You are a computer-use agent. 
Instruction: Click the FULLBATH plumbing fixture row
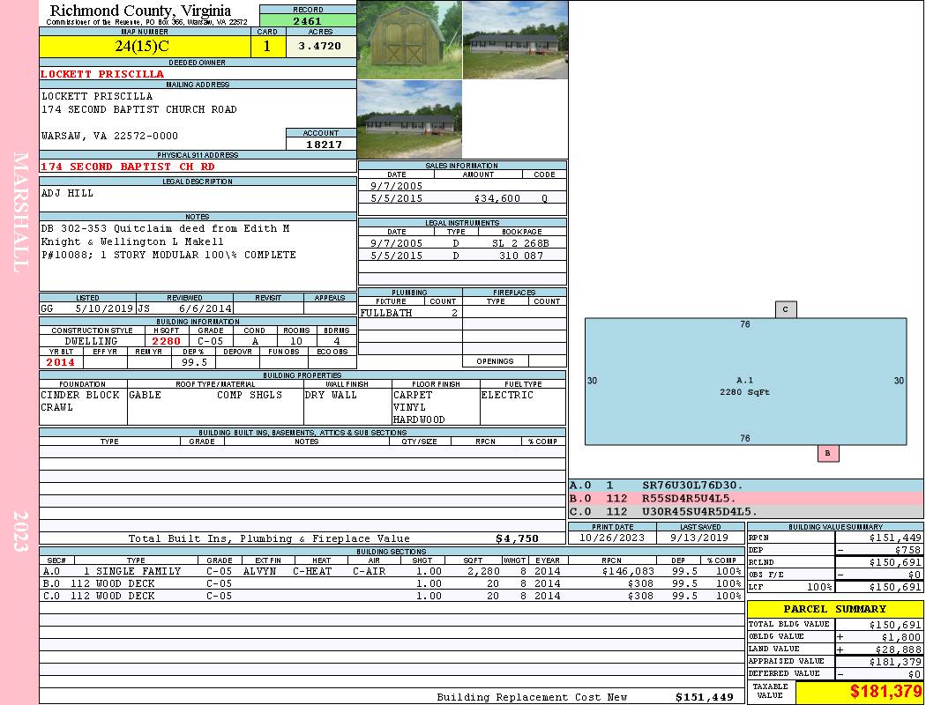(409, 313)
